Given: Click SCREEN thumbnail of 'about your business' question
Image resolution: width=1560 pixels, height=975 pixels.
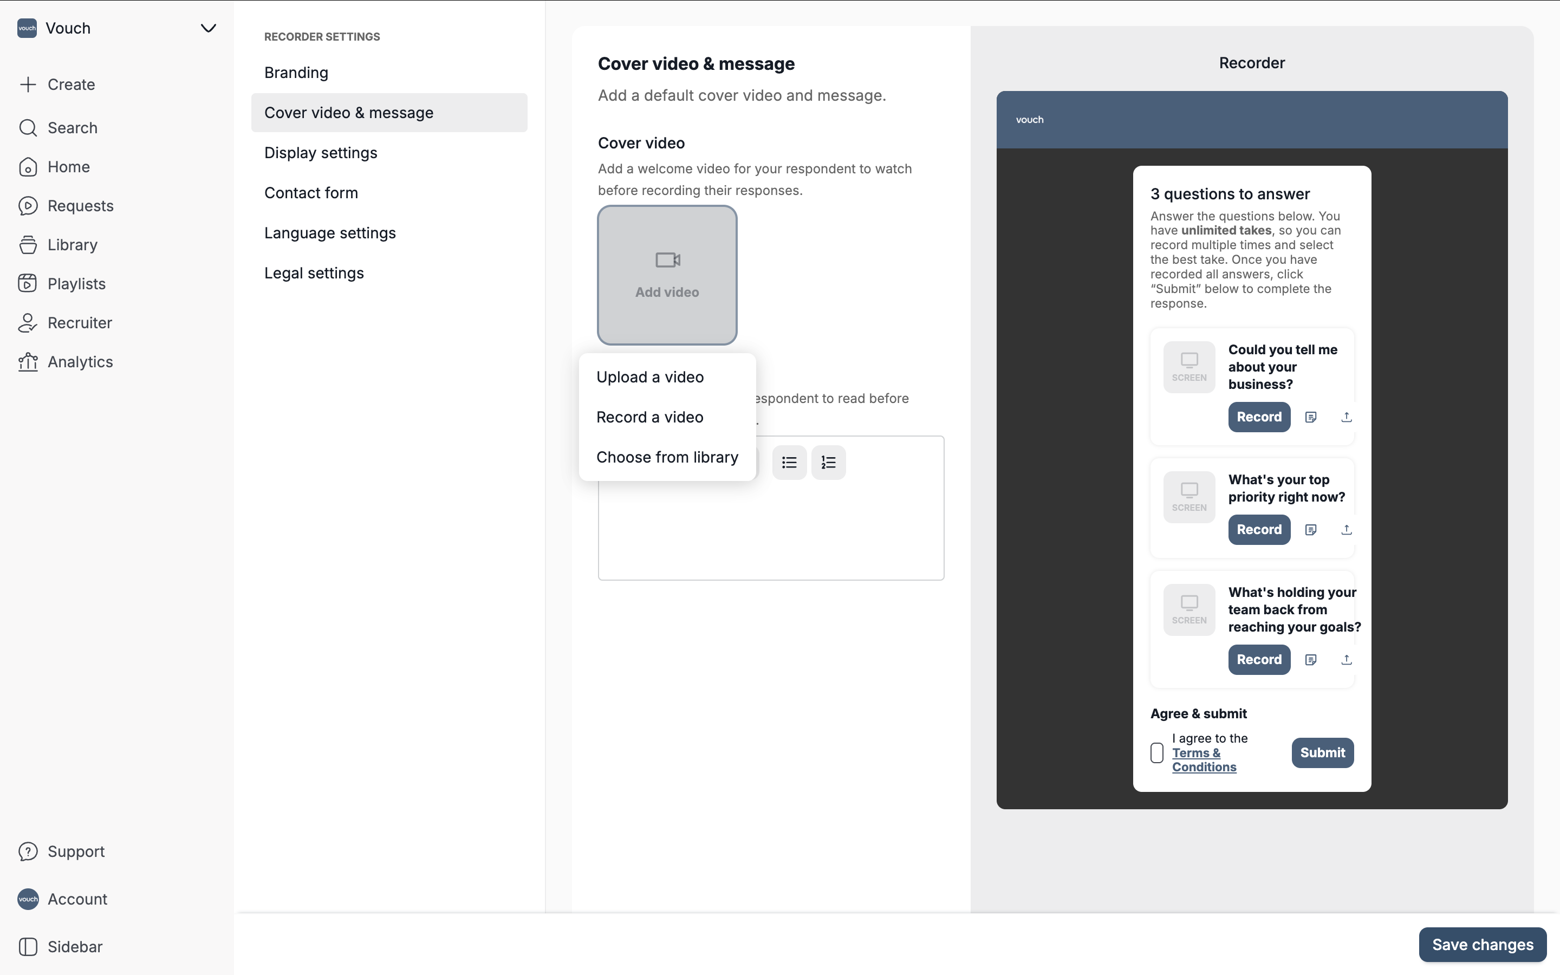Looking at the screenshot, I should (1189, 367).
